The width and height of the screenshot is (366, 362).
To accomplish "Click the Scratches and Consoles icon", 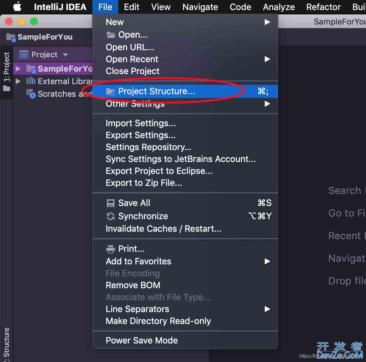I will [x=31, y=94].
